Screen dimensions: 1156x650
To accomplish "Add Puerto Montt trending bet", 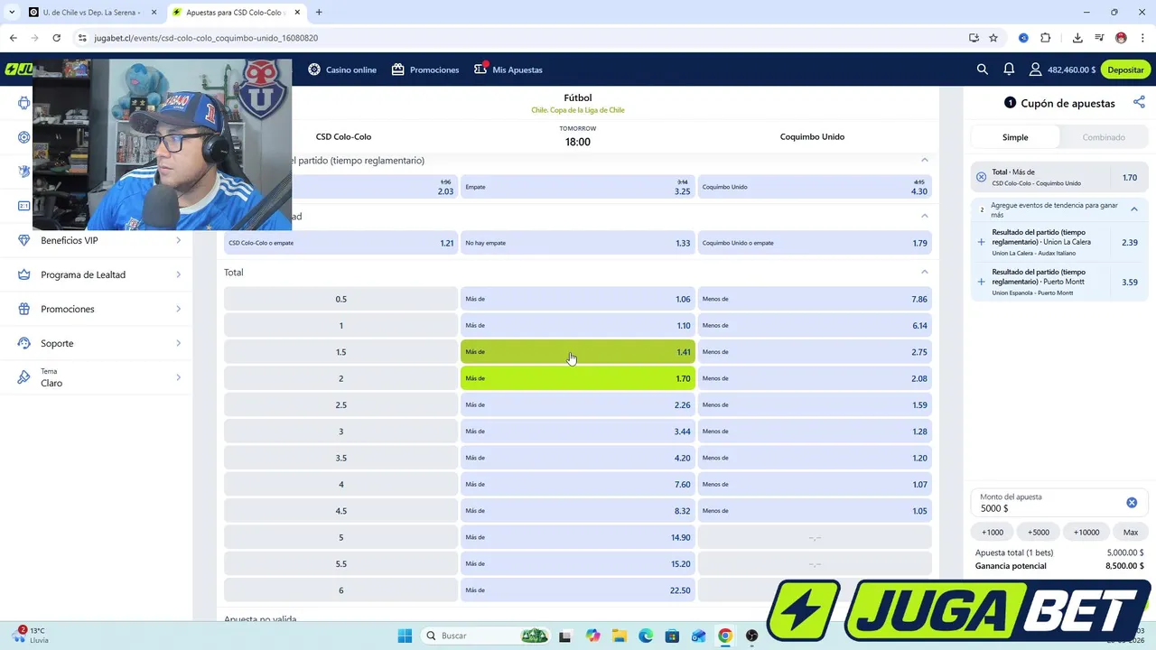I will pyautogui.click(x=981, y=282).
